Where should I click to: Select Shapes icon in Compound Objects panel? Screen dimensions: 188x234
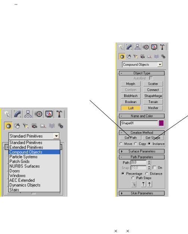click(129, 57)
